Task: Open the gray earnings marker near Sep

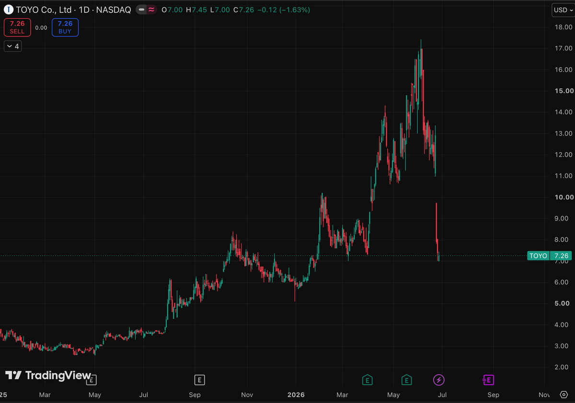Action: tap(199, 380)
